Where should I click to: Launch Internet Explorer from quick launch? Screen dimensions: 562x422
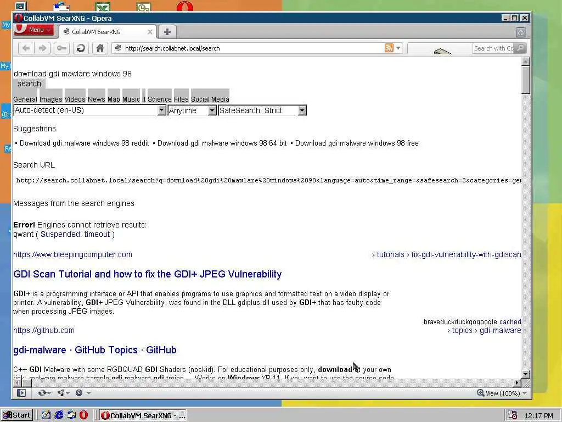tap(59, 415)
